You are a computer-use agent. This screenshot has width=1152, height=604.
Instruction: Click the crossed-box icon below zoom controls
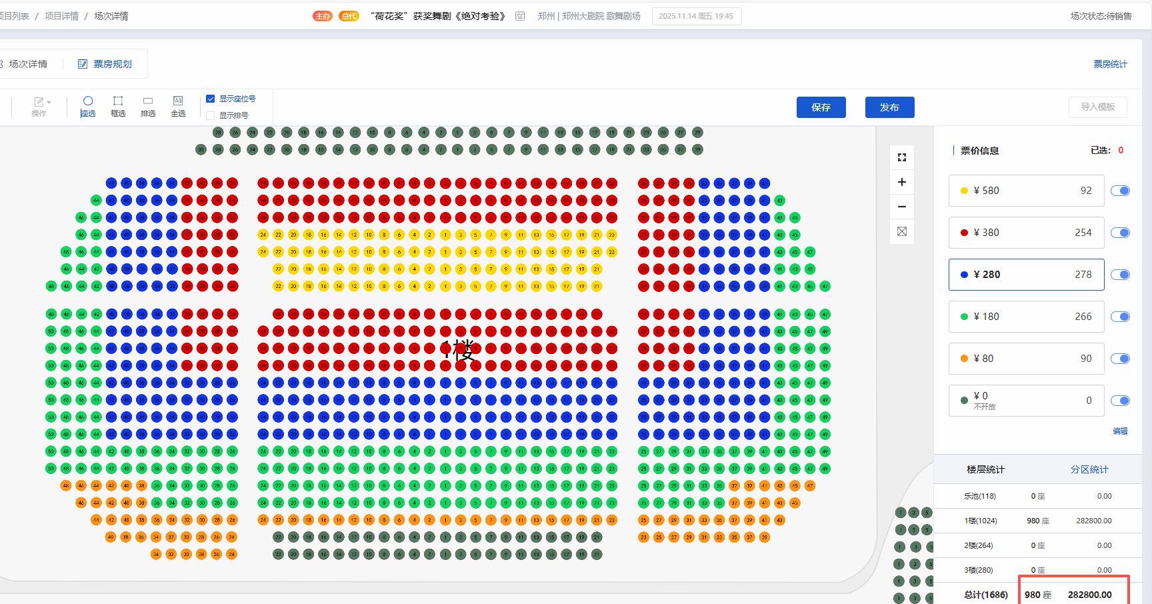click(x=902, y=231)
